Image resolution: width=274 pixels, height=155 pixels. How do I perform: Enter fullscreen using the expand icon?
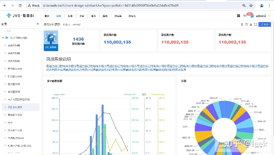[255, 24]
